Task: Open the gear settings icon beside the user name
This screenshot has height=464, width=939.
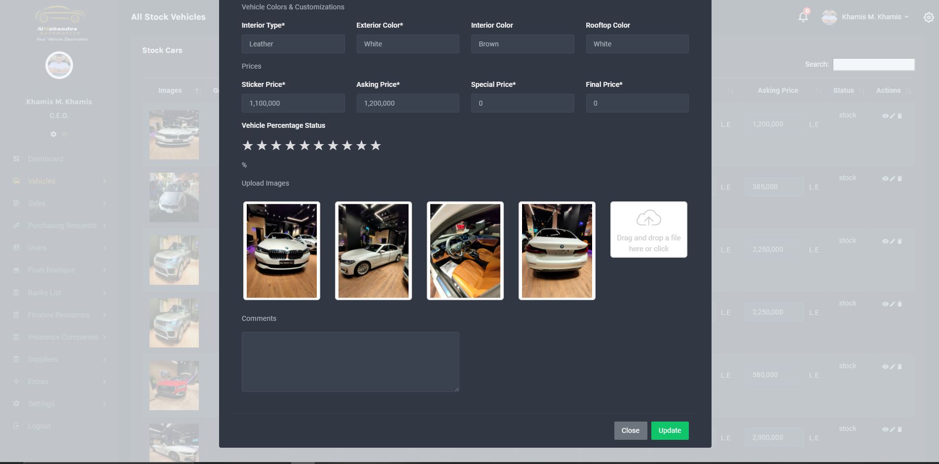Action: click(x=929, y=17)
